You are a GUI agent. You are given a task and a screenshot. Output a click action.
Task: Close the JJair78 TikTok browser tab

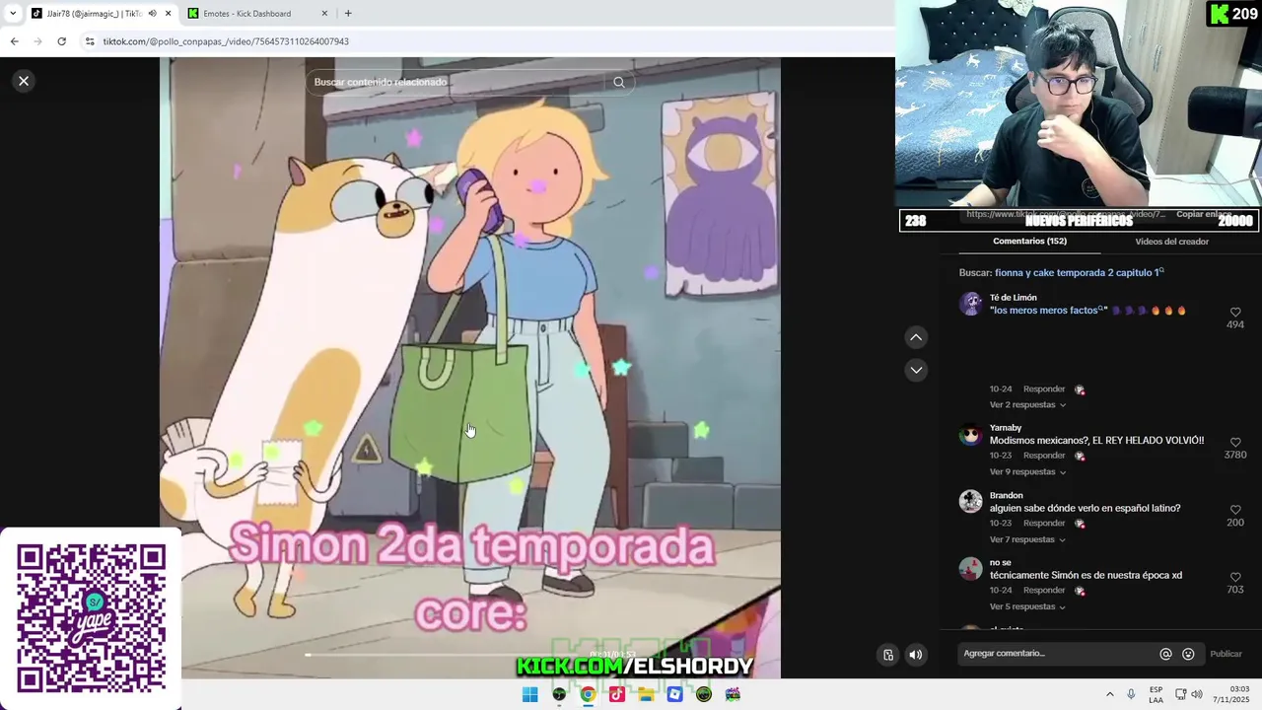click(168, 14)
